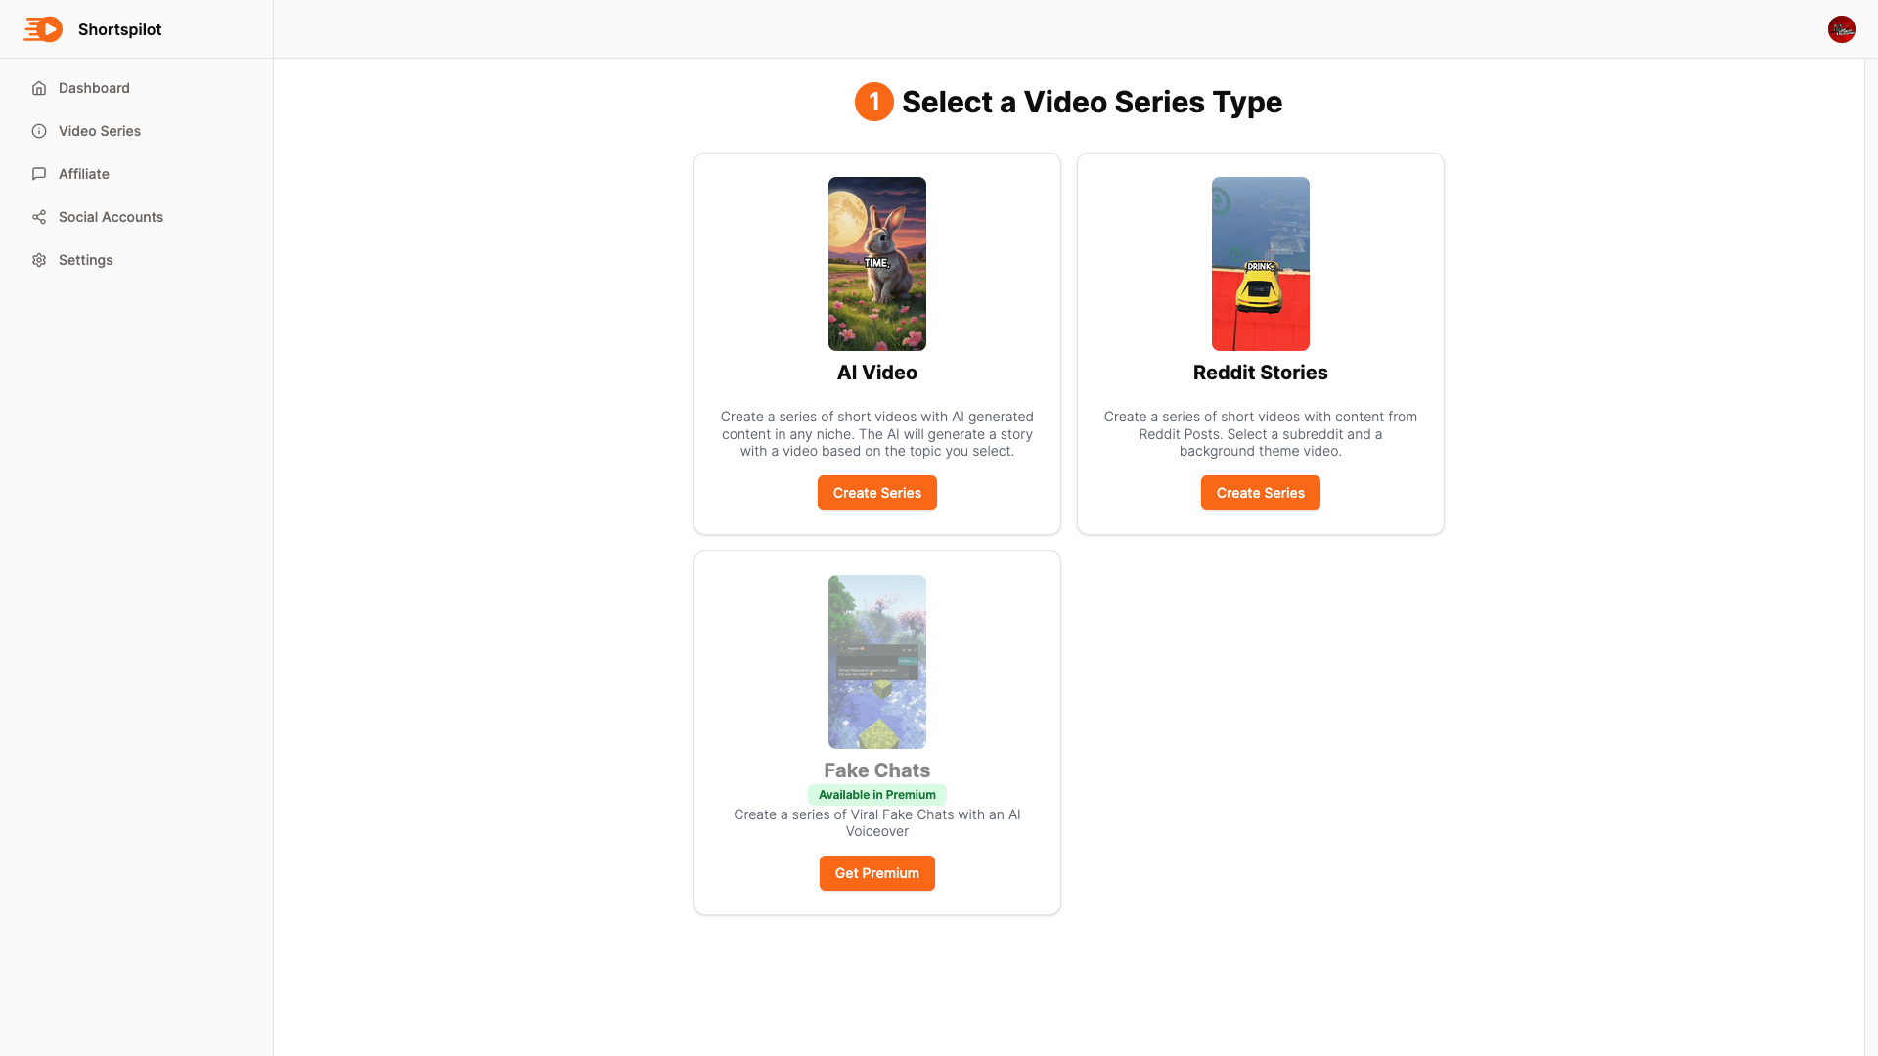The image size is (1878, 1056).
Task: Create Series under Reddit Stories
Action: (x=1260, y=493)
